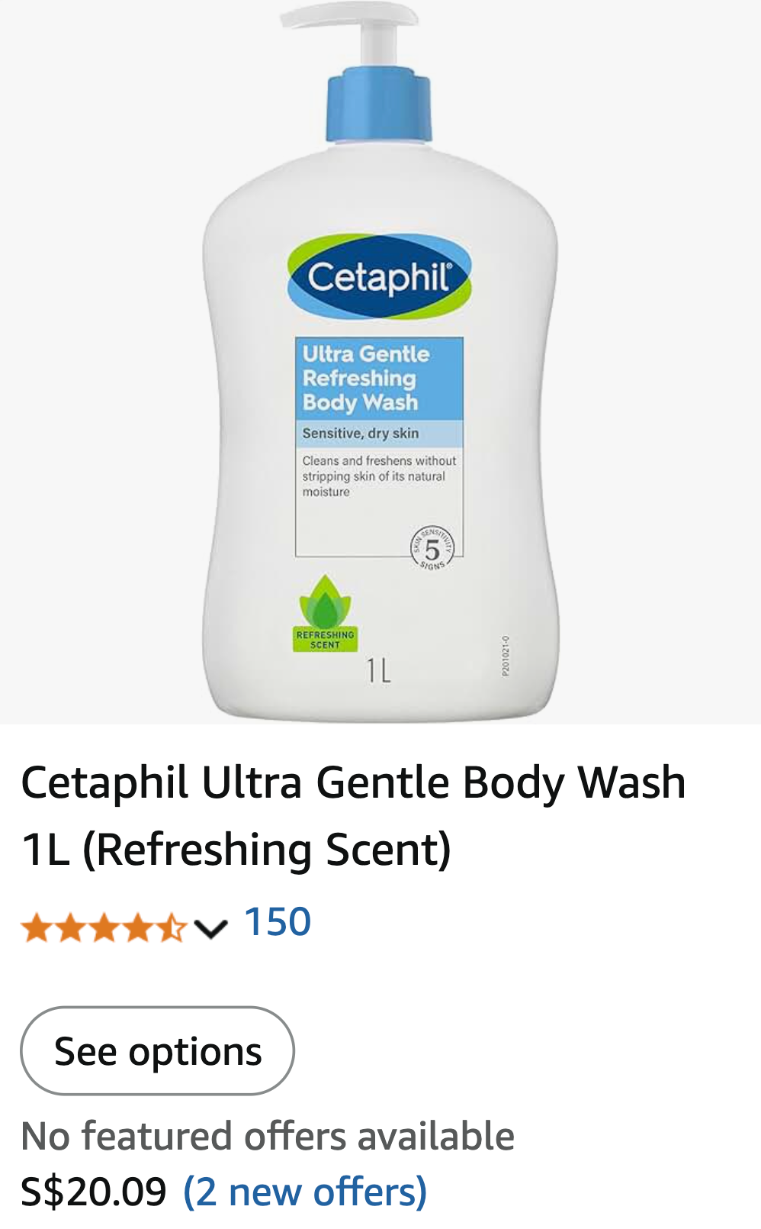Click the No featured offers available message

point(268,1136)
